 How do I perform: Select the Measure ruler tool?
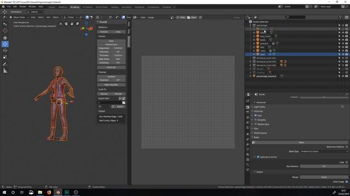(x=5, y=71)
